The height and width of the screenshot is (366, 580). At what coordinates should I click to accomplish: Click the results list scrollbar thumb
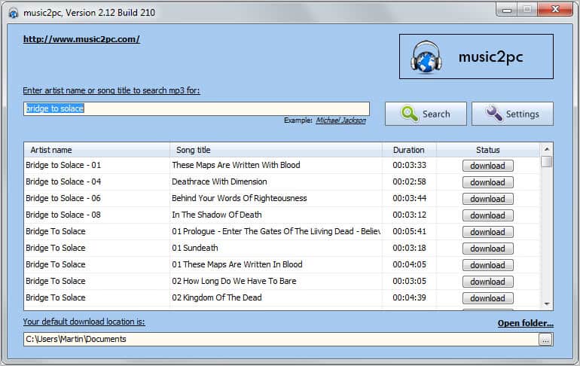[547, 162]
